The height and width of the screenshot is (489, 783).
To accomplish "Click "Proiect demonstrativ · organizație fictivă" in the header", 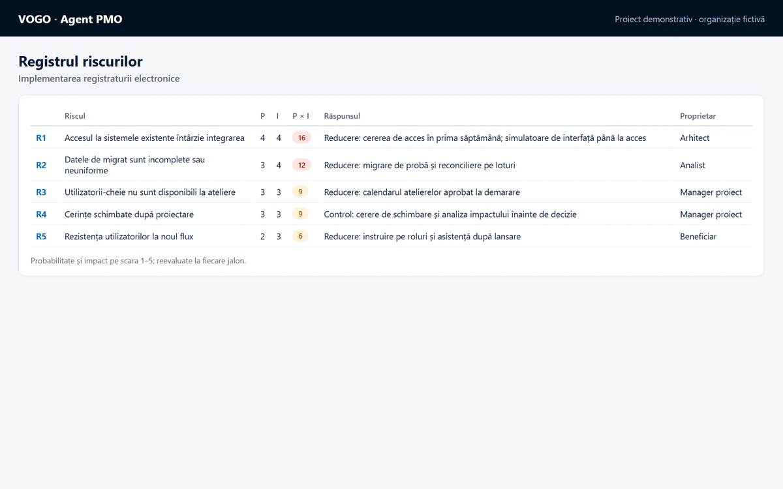I will (690, 20).
